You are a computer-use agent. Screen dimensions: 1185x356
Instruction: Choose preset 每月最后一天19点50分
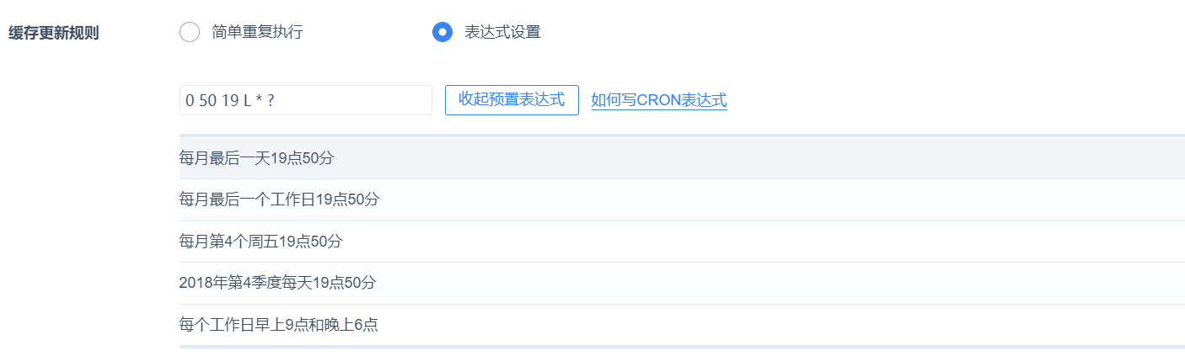click(252, 157)
